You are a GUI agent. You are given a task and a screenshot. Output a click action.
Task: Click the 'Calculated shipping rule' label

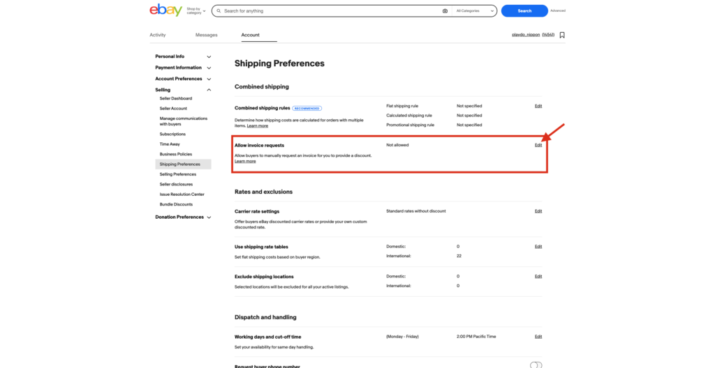pos(409,116)
